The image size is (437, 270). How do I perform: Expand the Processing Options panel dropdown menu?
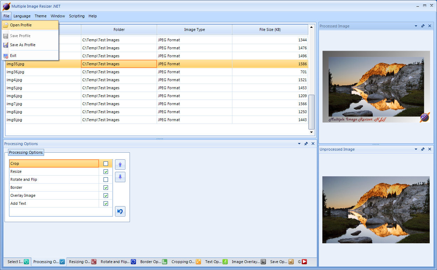299,144
